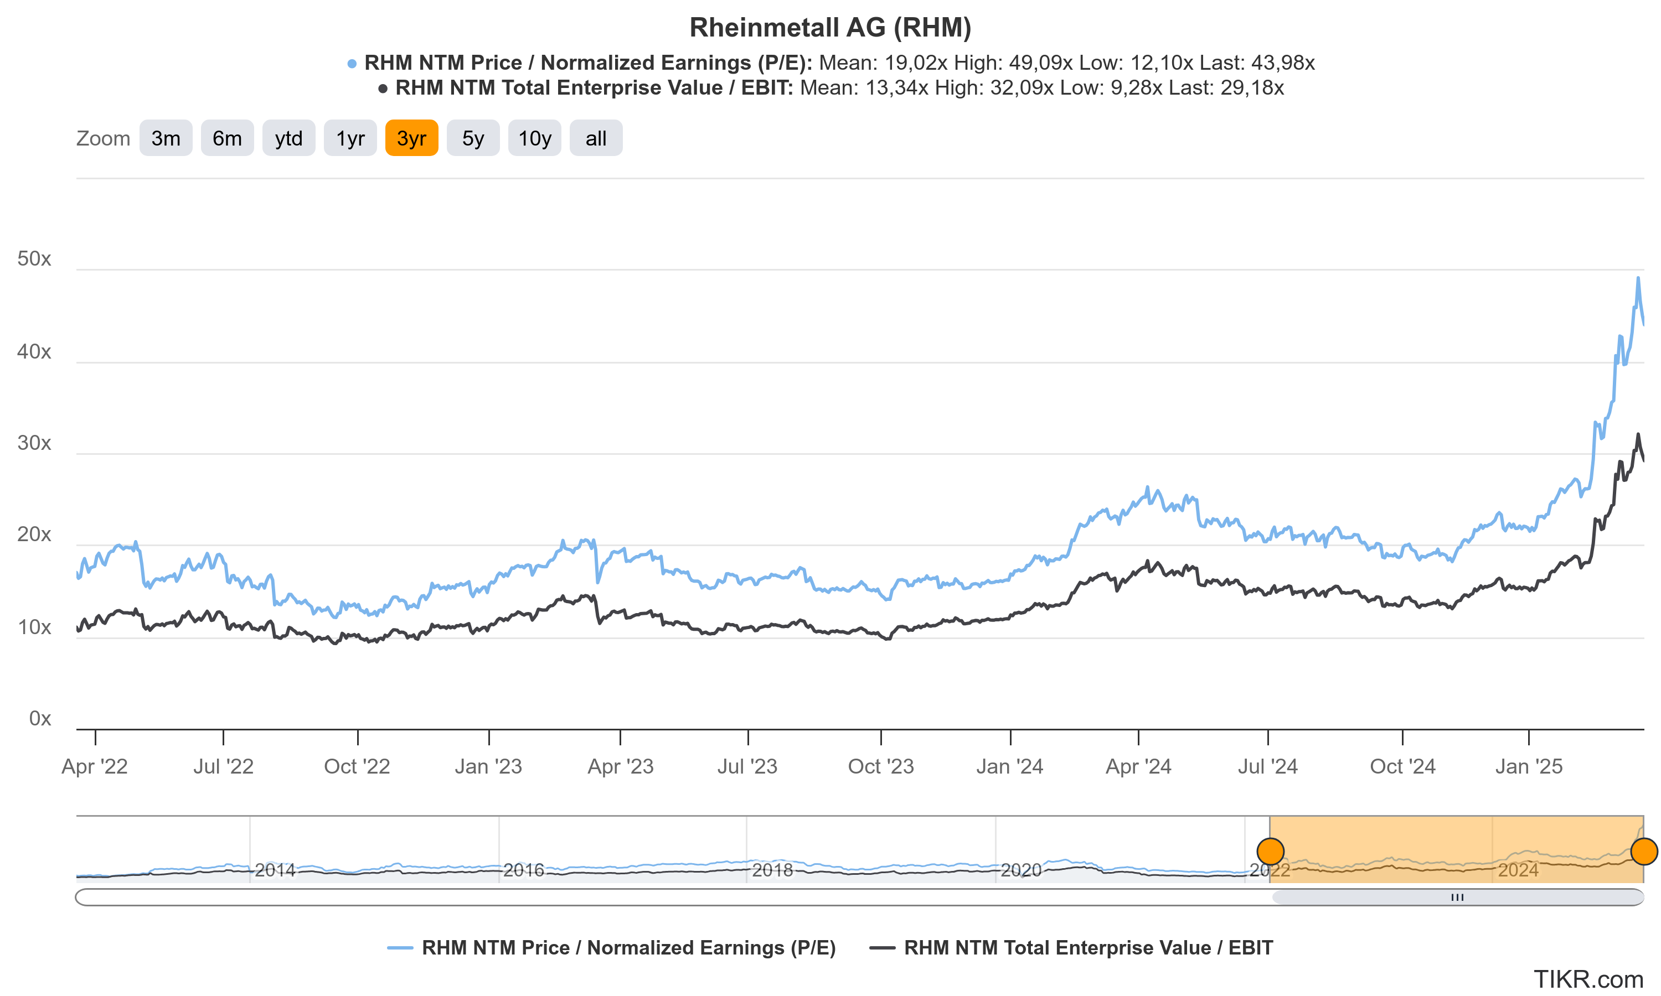Click the Apr '22 x-axis label

(95, 766)
